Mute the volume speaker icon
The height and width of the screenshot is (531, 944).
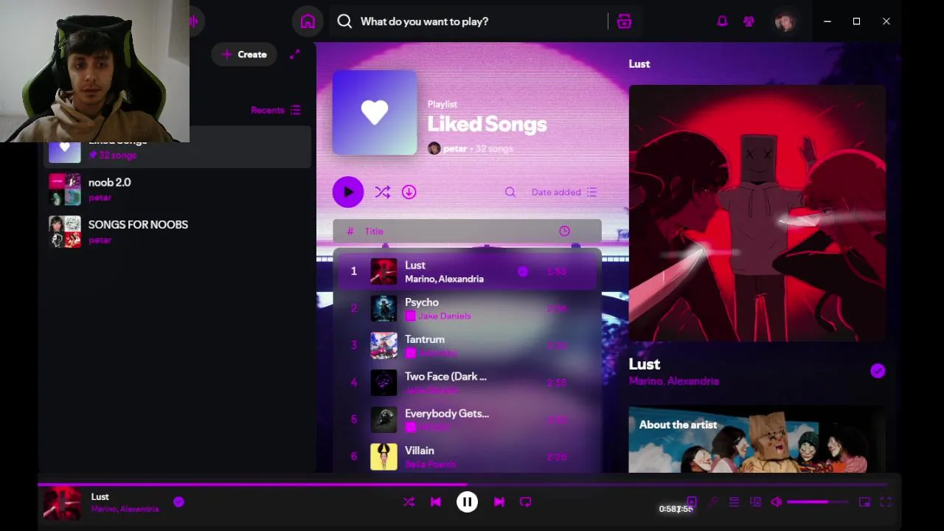coord(777,502)
